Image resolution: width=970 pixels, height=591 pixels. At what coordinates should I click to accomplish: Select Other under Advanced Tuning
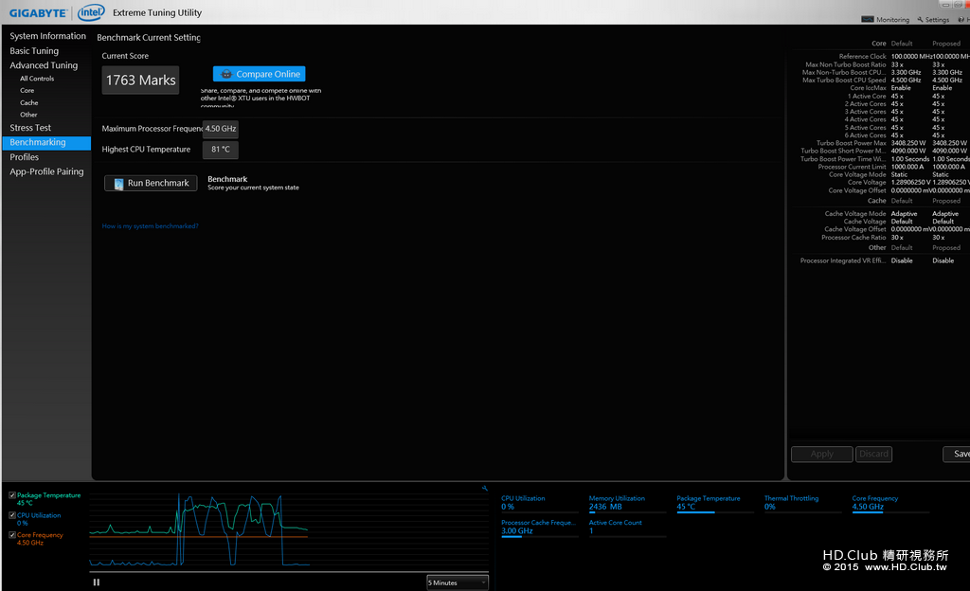pyautogui.click(x=28, y=115)
